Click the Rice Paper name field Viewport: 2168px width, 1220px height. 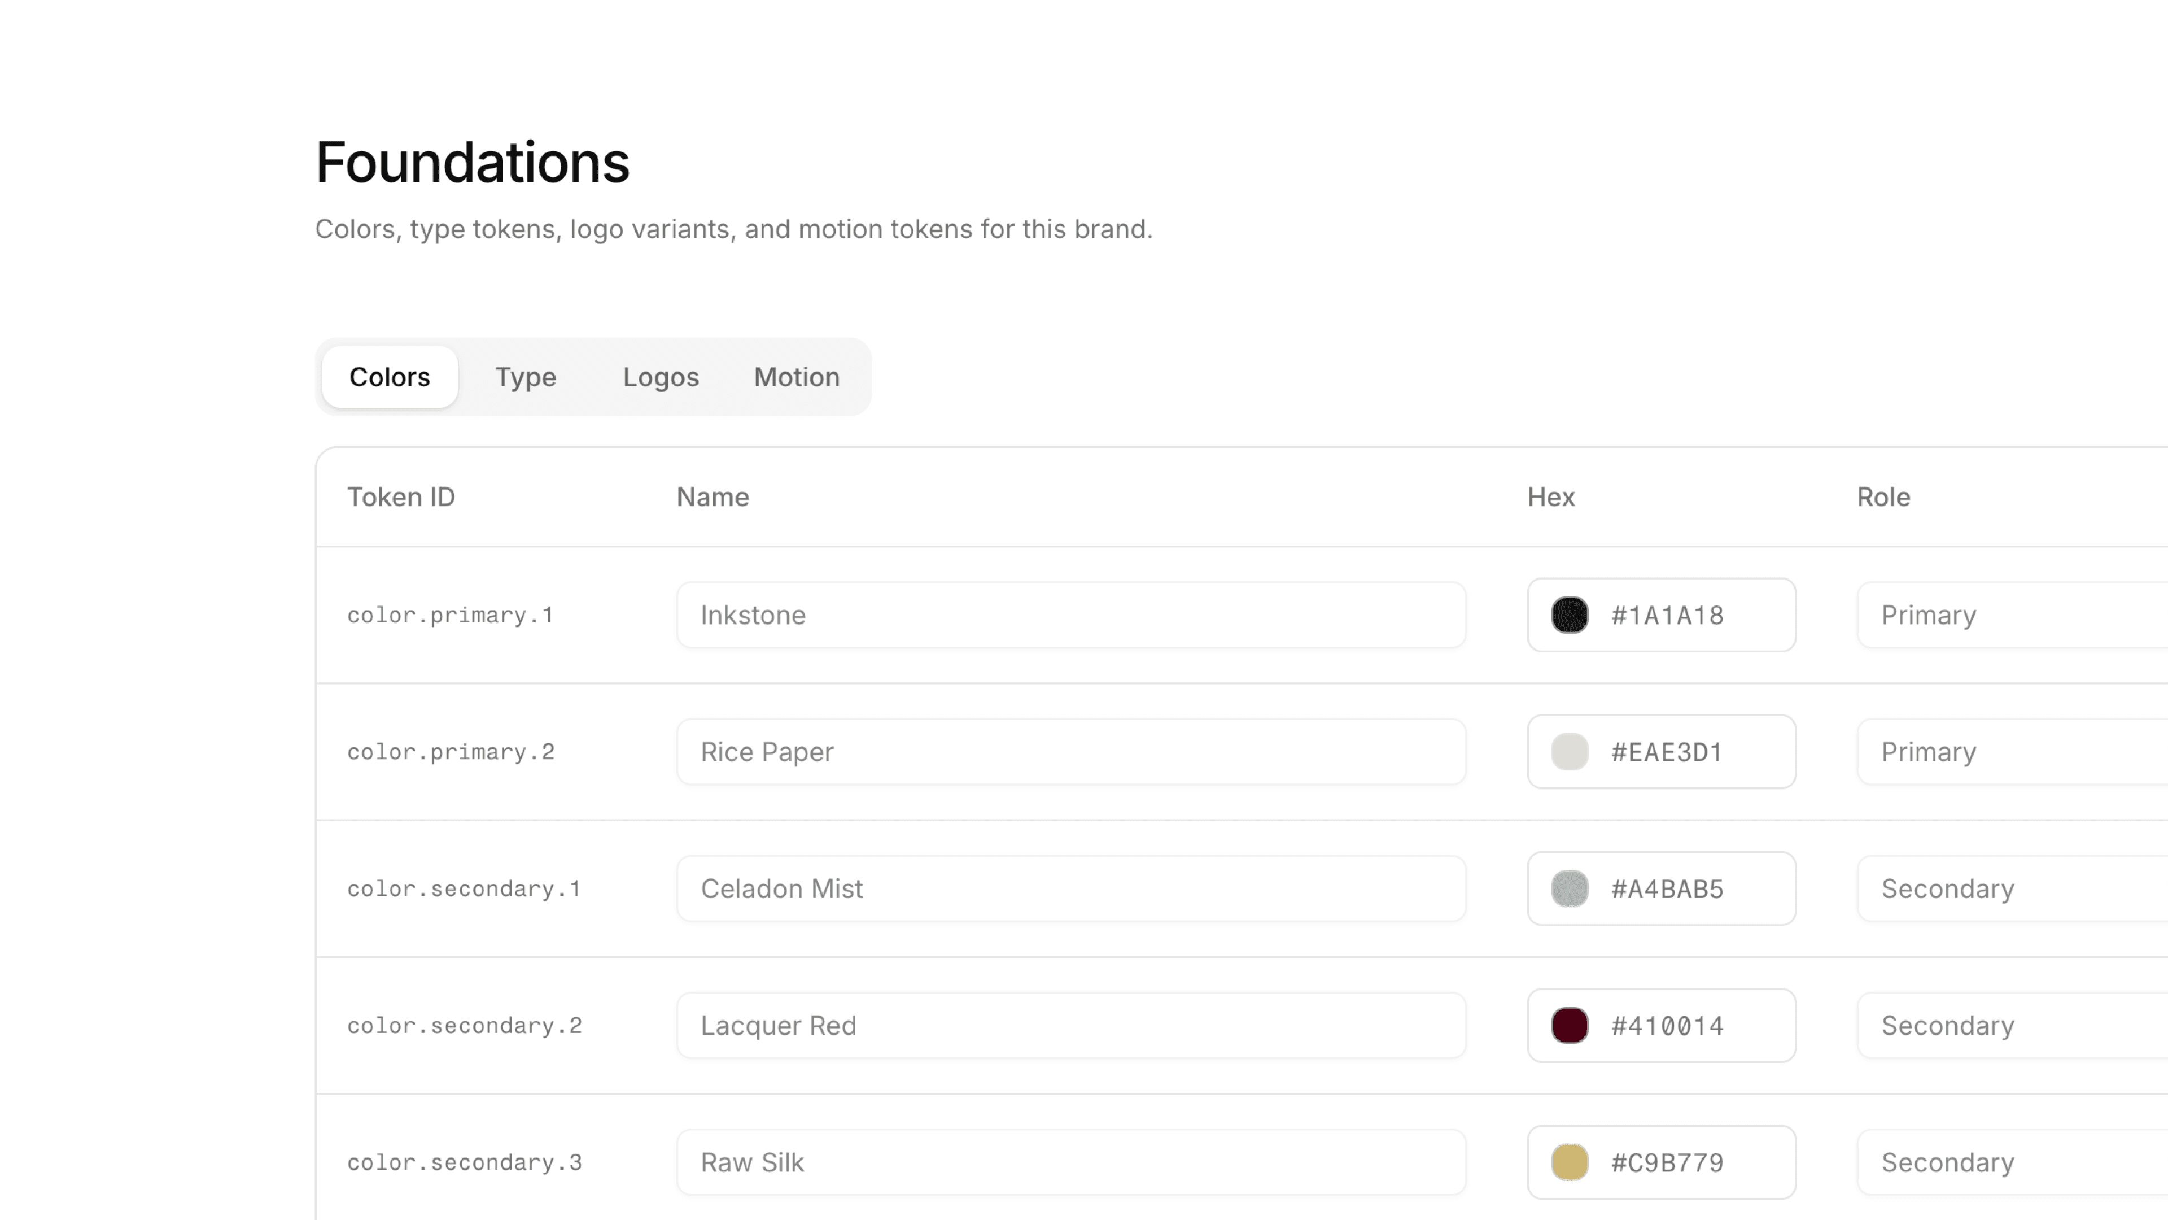click(x=1072, y=752)
